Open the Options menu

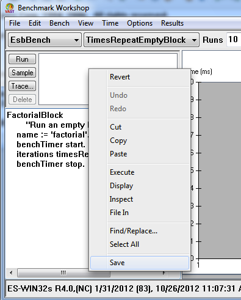tap(140, 23)
